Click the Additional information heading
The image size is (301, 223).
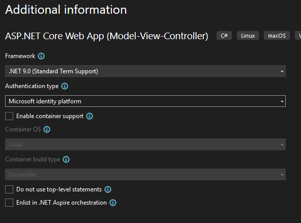[x=66, y=10]
